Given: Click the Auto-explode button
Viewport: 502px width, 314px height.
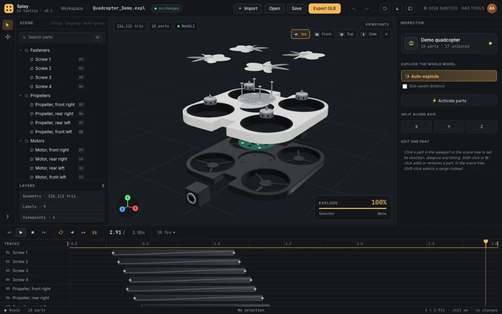Looking at the screenshot, I should (x=449, y=76).
